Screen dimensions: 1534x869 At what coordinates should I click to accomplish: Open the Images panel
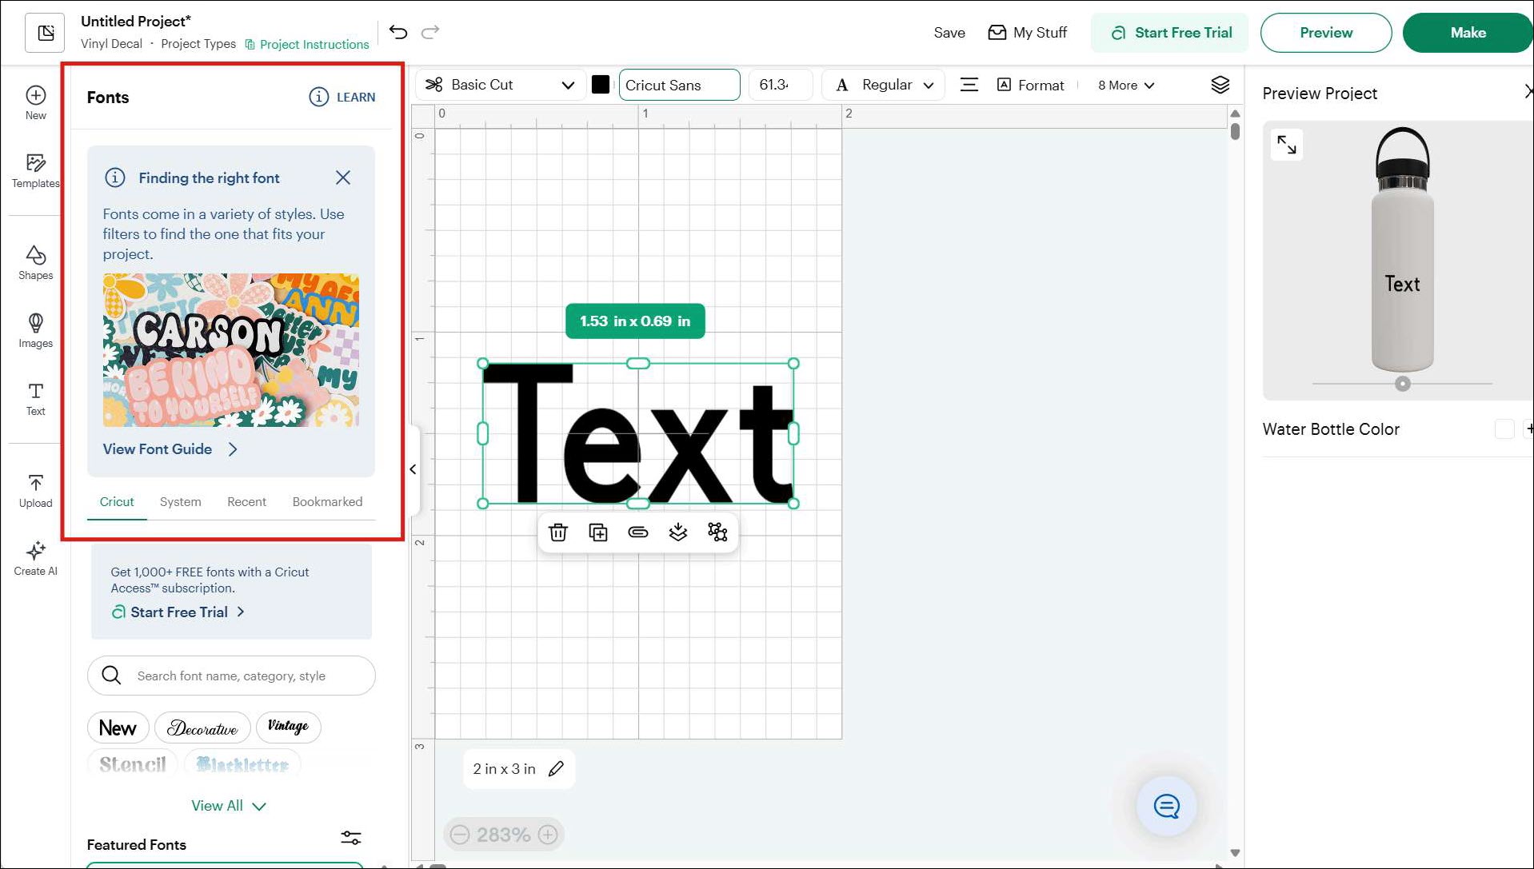36,331
